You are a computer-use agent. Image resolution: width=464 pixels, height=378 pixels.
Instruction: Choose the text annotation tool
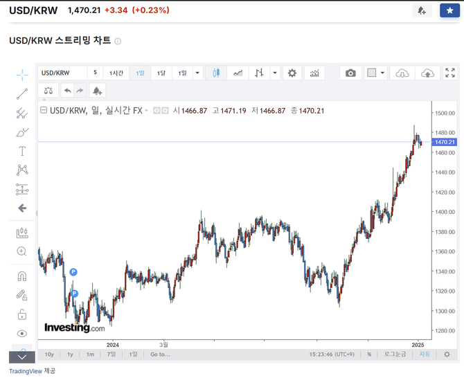click(x=22, y=151)
